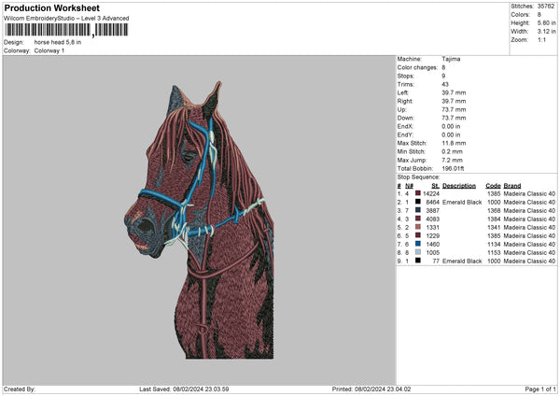Click the St. column header
560x396 pixels.
pyautogui.click(x=435, y=185)
